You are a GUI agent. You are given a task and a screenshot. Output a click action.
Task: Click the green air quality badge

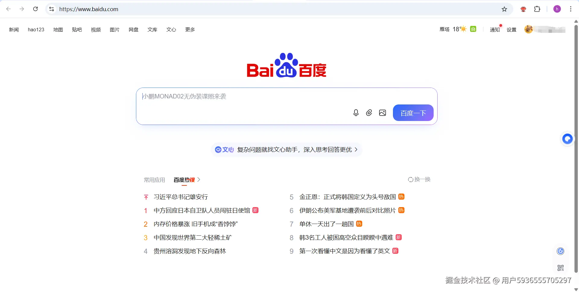tap(473, 29)
